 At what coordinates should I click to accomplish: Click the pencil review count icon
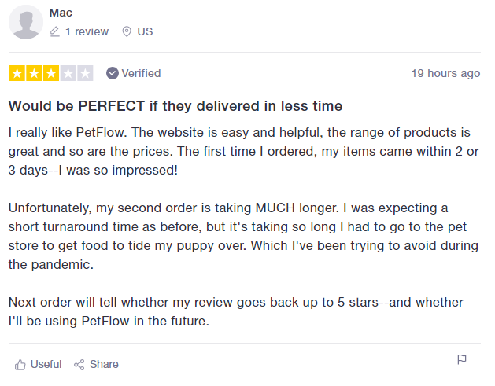[x=54, y=31]
